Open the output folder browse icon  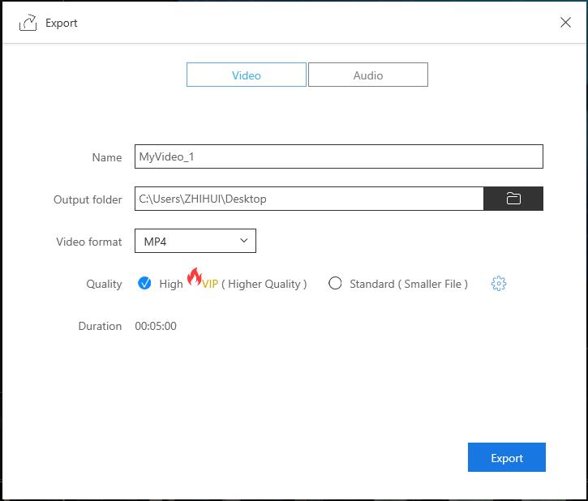[513, 199]
